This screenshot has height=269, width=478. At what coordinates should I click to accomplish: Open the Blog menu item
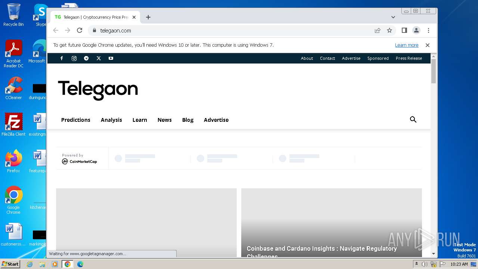point(188,120)
